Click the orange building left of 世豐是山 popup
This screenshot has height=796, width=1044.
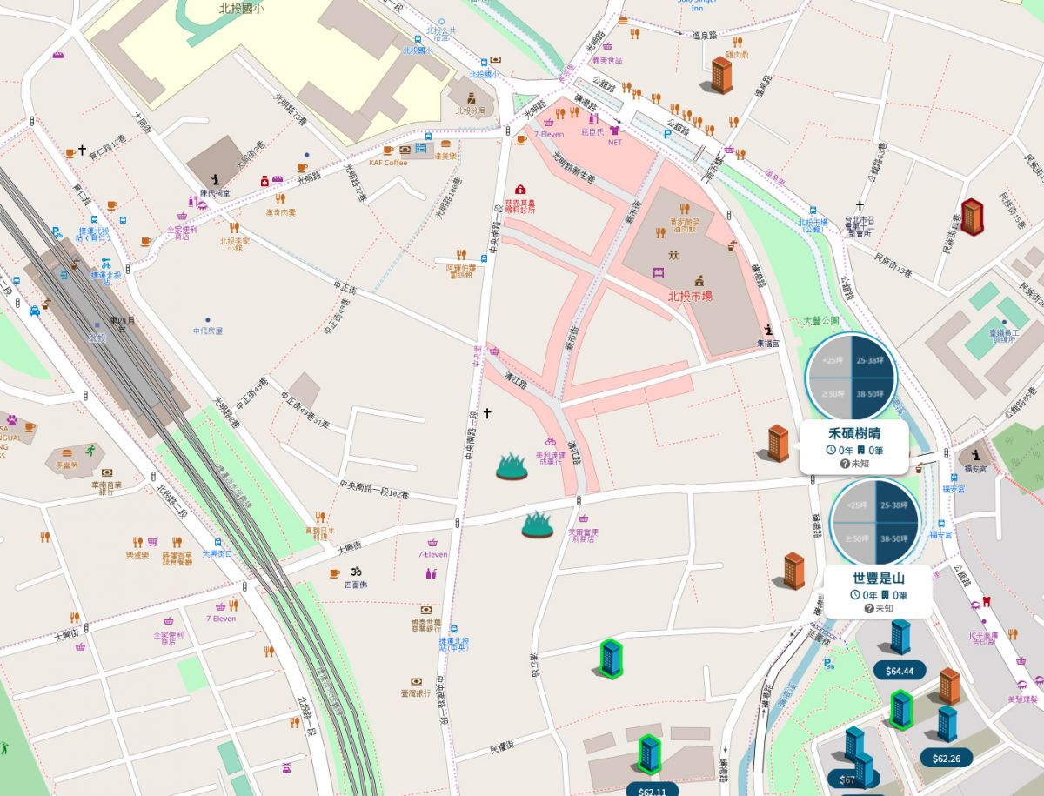click(x=793, y=571)
